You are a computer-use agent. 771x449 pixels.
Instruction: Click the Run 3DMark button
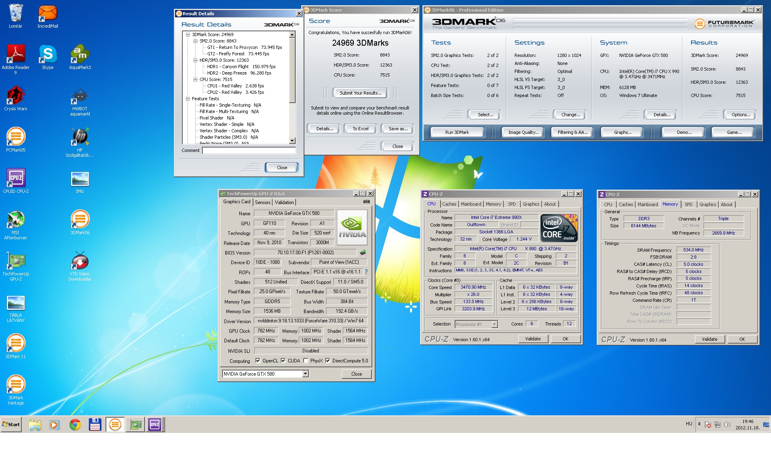pyautogui.click(x=457, y=132)
